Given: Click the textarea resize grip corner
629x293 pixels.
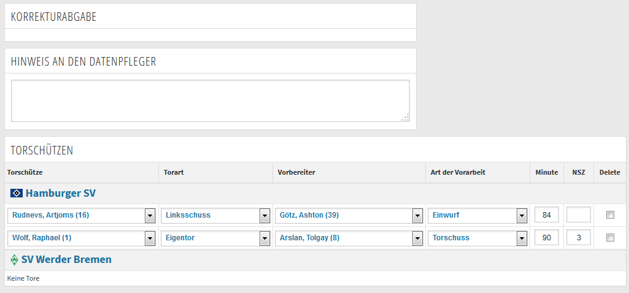Looking at the screenshot, I should 406,118.
